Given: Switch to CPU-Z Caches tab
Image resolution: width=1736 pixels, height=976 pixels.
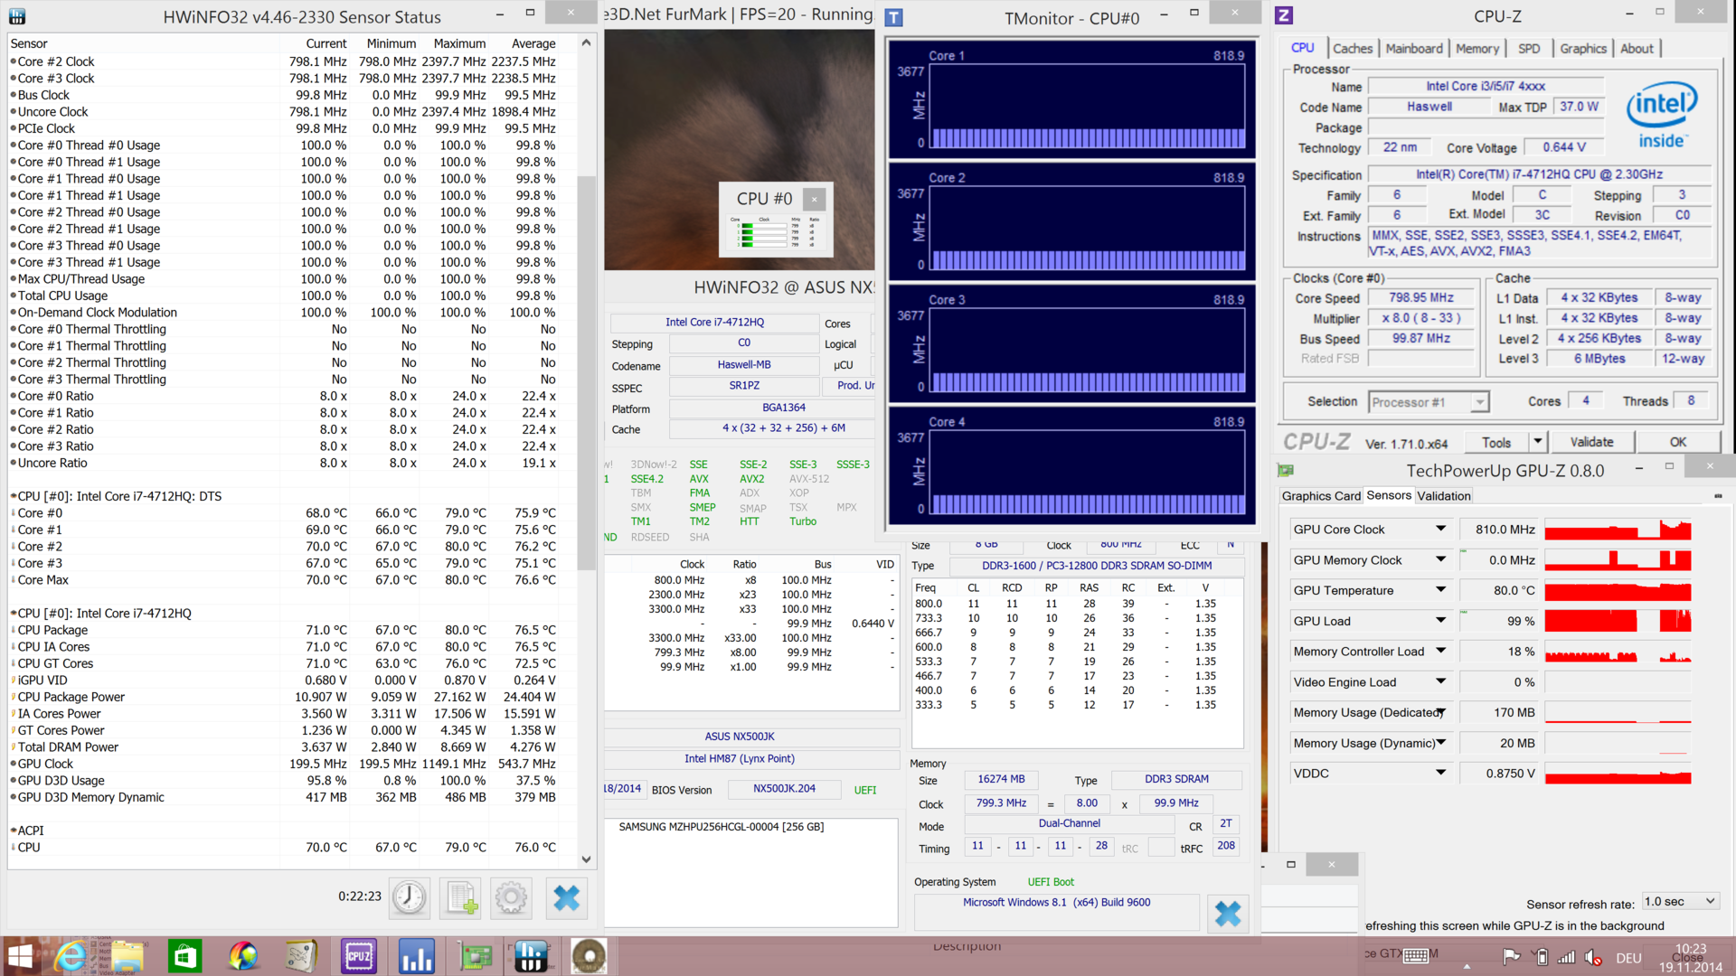Looking at the screenshot, I should pos(1352,49).
